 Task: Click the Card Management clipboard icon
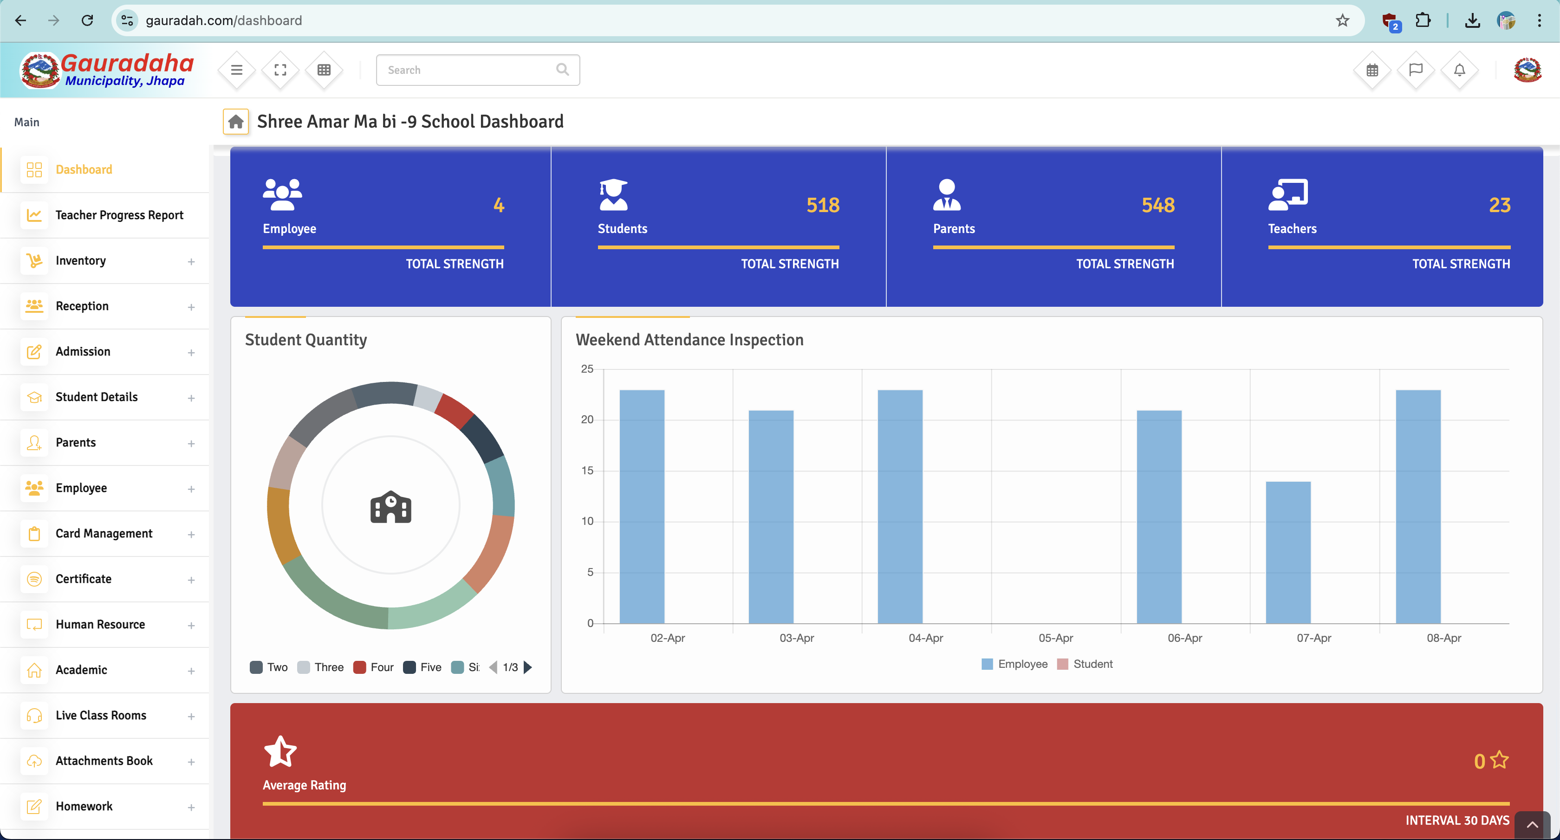tap(34, 534)
